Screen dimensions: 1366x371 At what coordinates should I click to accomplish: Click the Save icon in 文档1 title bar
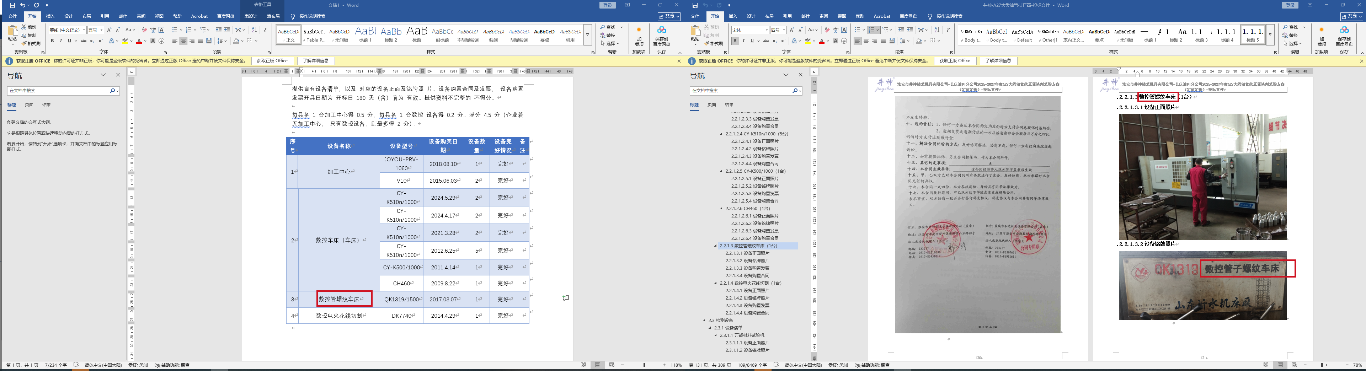[x=12, y=5]
